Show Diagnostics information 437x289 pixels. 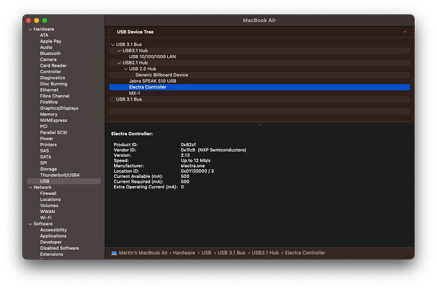53,78
